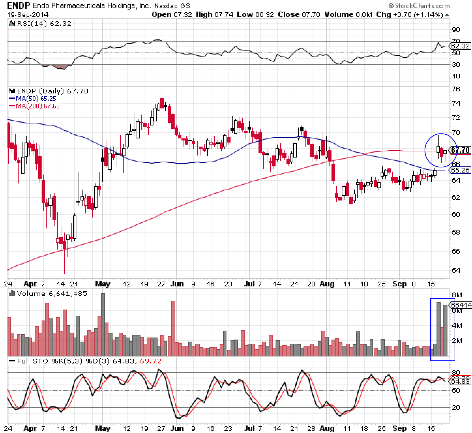Click the RSI mountain icon beside RSI(14)
The width and height of the screenshot is (472, 433).
pos(12,24)
